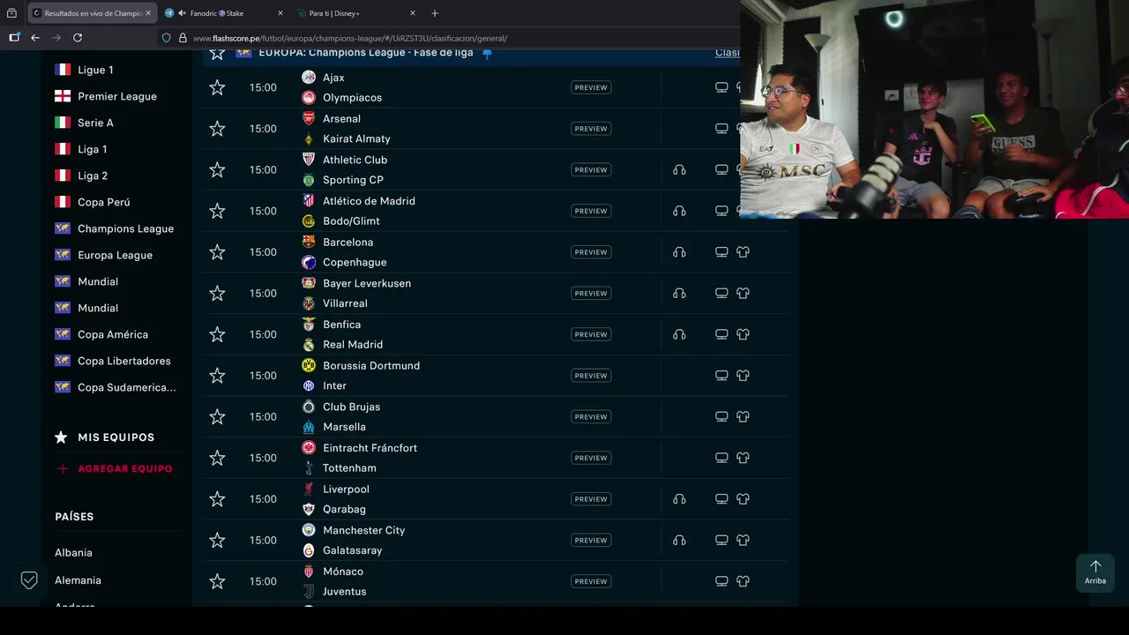The height and width of the screenshot is (635, 1129).
Task: Click the TV icon for Eintracht Fráncfort match
Action: 722,458
